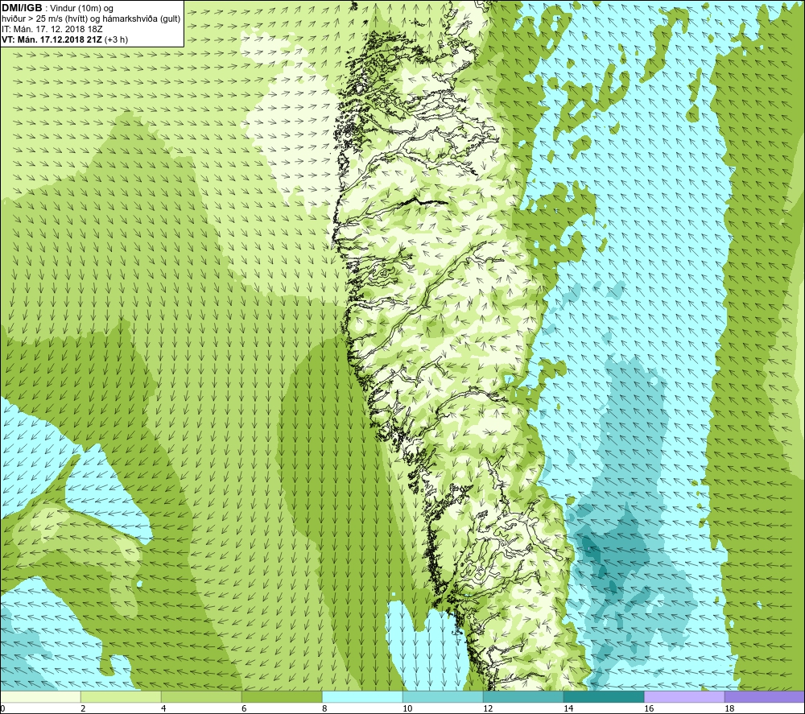Click the legend label "4"
805x714 pixels.
(163, 709)
